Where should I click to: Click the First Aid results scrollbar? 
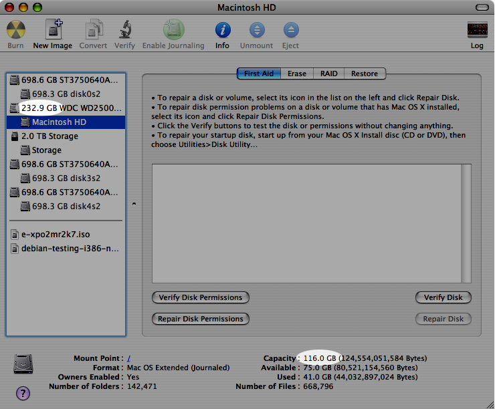click(x=466, y=223)
